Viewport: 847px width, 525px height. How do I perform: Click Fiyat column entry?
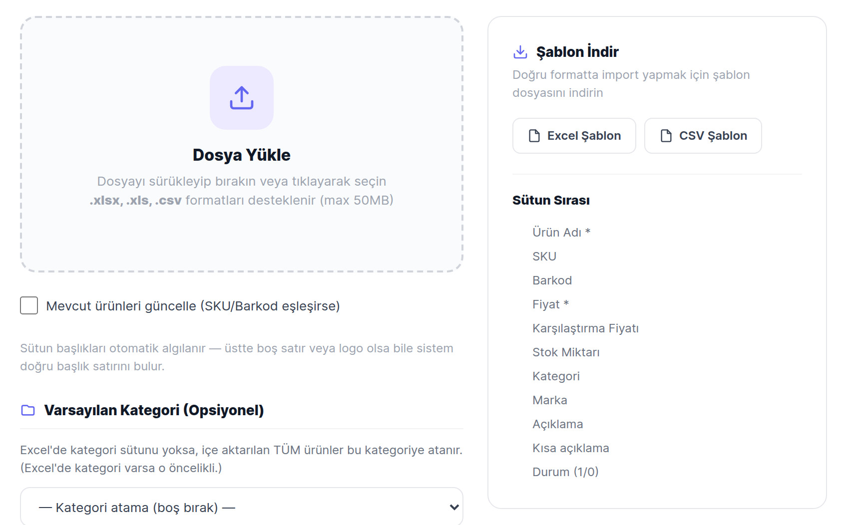550,304
